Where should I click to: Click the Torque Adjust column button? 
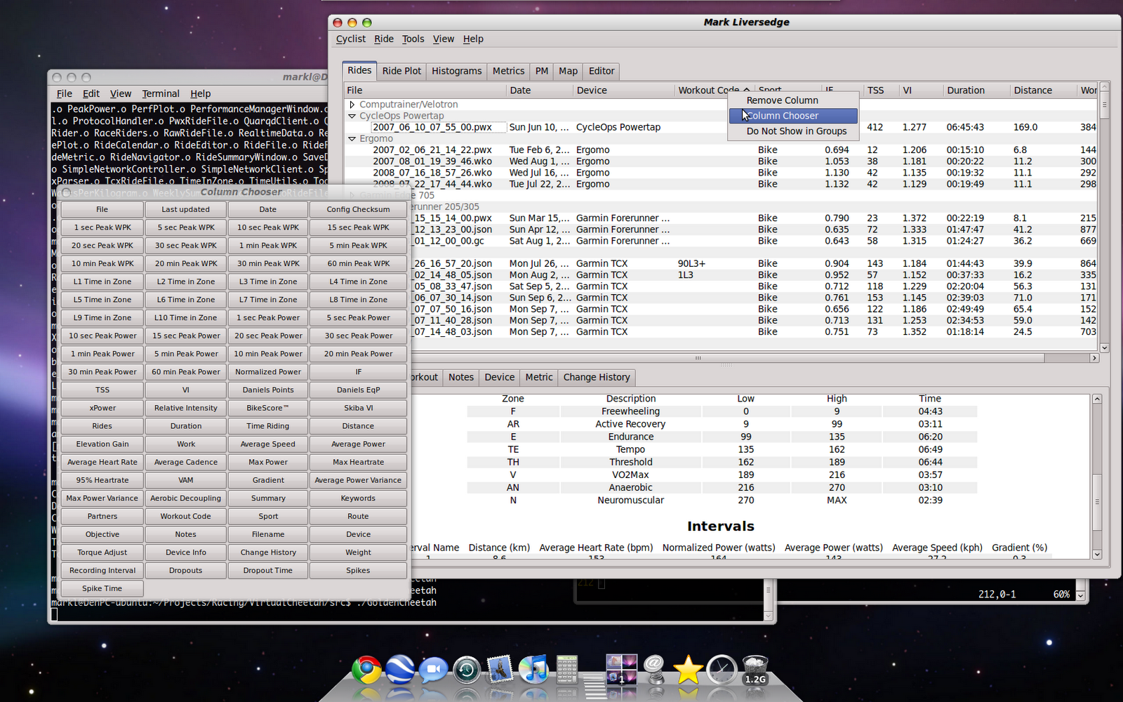point(102,552)
